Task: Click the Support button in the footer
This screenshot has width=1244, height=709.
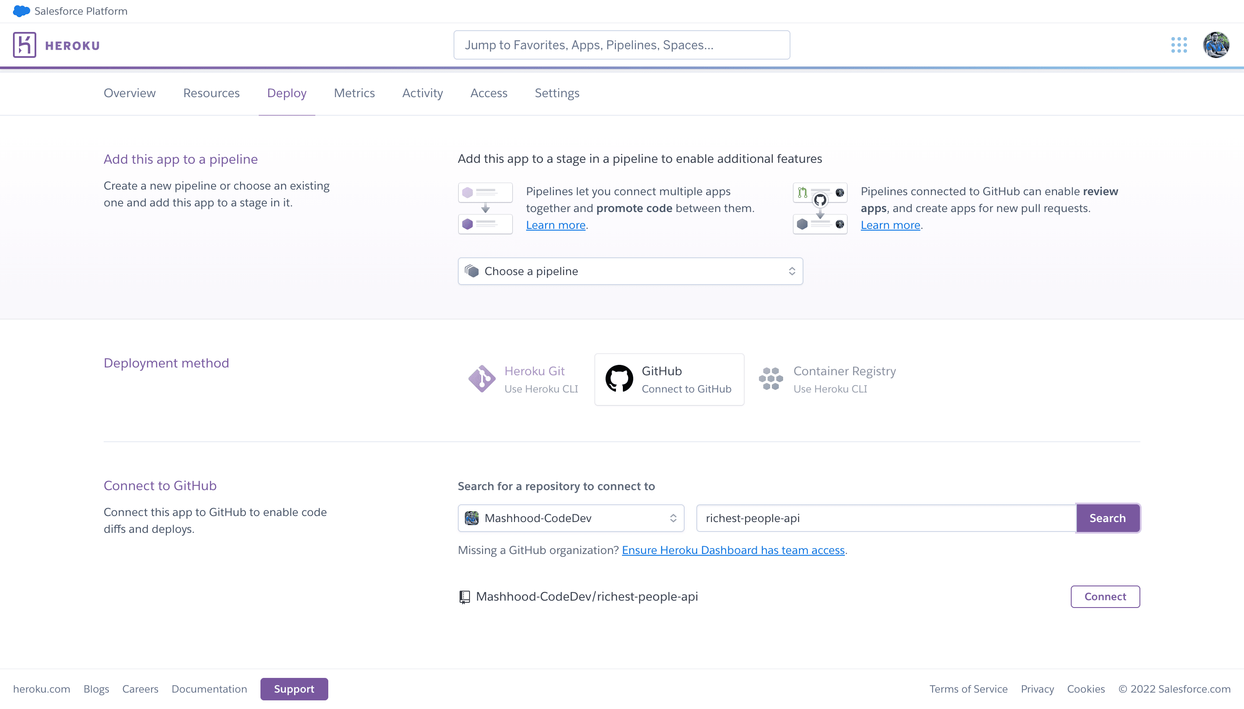Action: coord(294,689)
